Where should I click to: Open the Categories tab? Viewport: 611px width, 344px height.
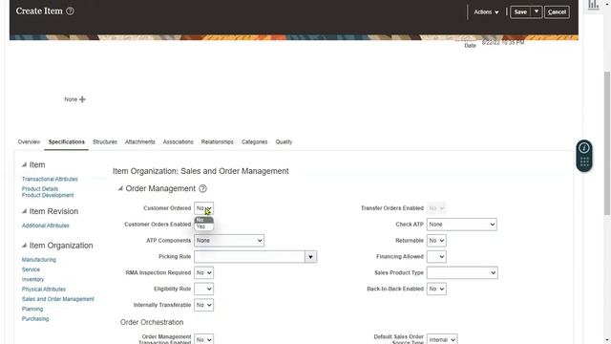point(255,142)
